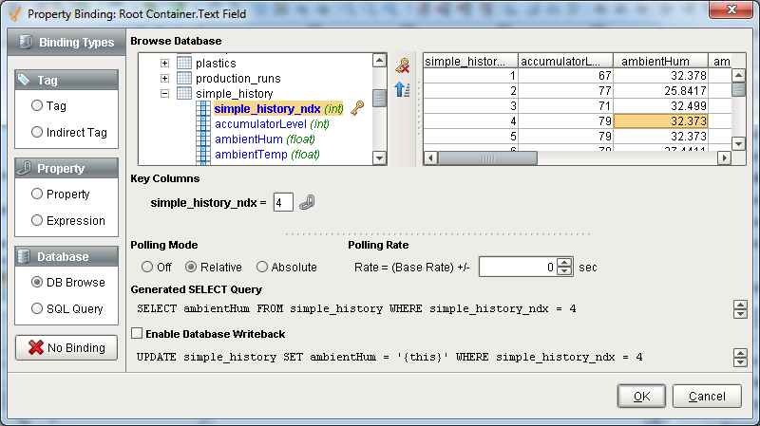Expand the plastics table node

(x=164, y=64)
